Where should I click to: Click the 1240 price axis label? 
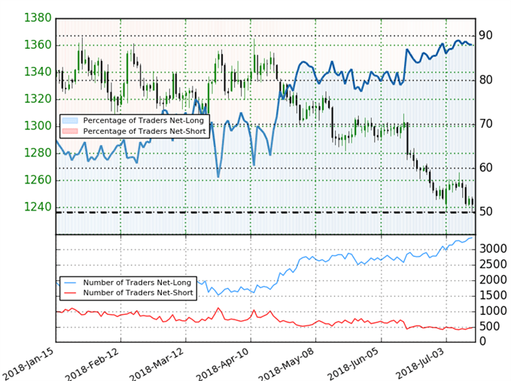pos(38,207)
